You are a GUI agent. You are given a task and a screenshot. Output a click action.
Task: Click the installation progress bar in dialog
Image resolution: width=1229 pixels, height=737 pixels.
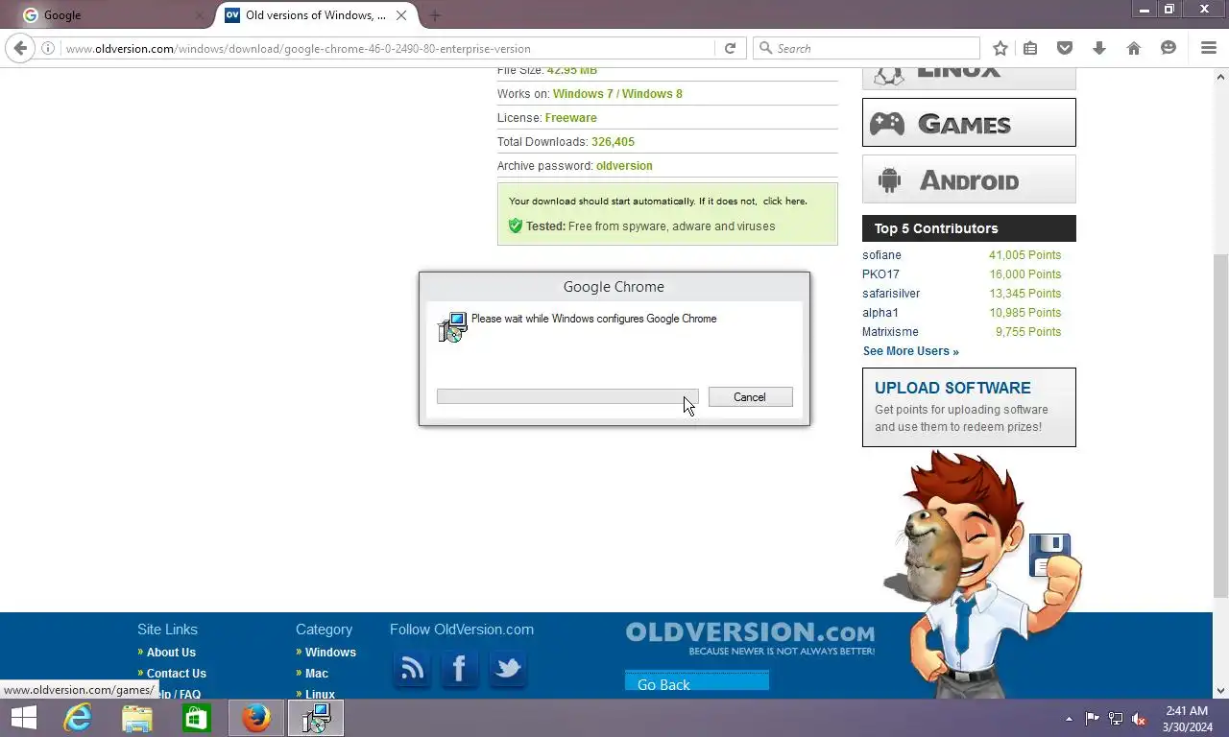[567, 397]
